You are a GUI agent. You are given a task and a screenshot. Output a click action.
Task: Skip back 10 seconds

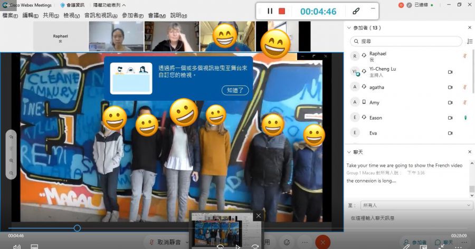tap(220, 246)
